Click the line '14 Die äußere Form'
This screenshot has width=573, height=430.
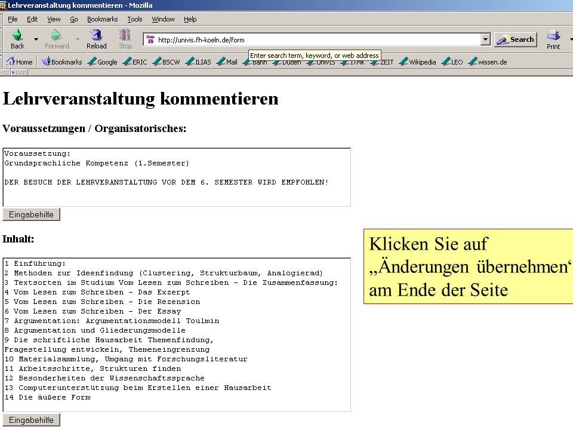(x=48, y=397)
